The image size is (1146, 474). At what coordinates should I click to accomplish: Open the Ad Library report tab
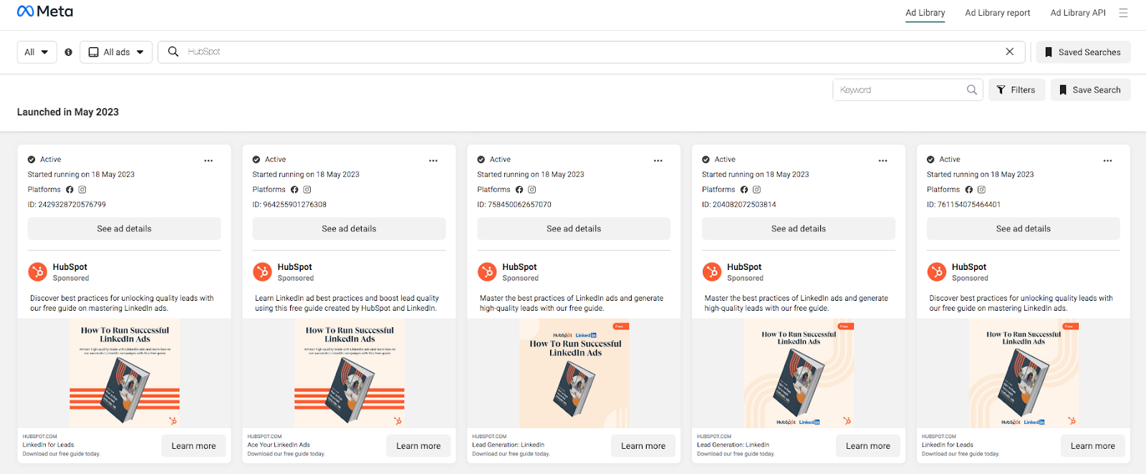pyautogui.click(x=998, y=13)
